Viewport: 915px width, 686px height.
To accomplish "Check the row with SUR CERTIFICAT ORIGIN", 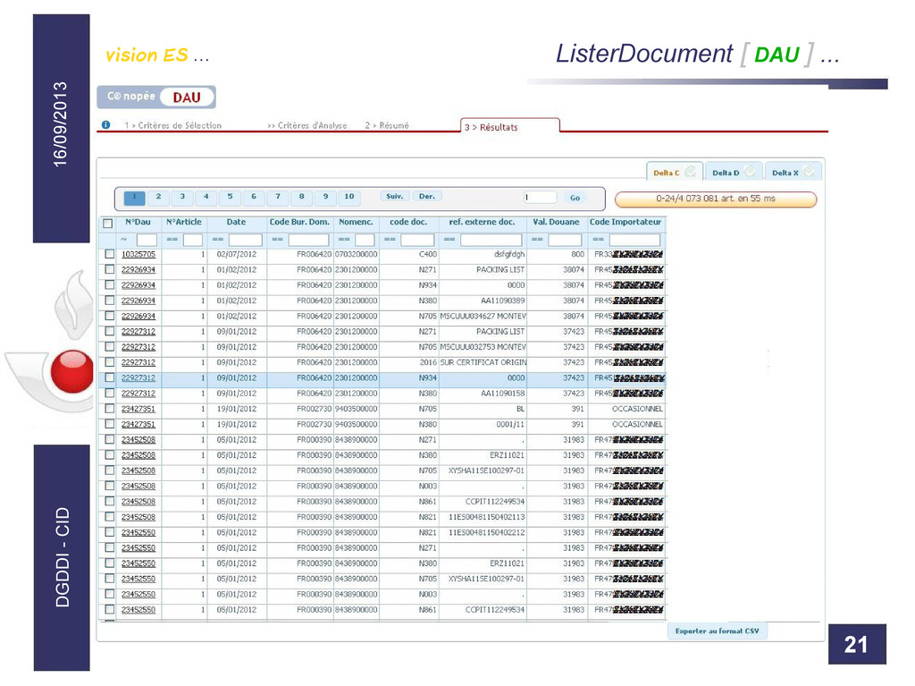I will (109, 362).
